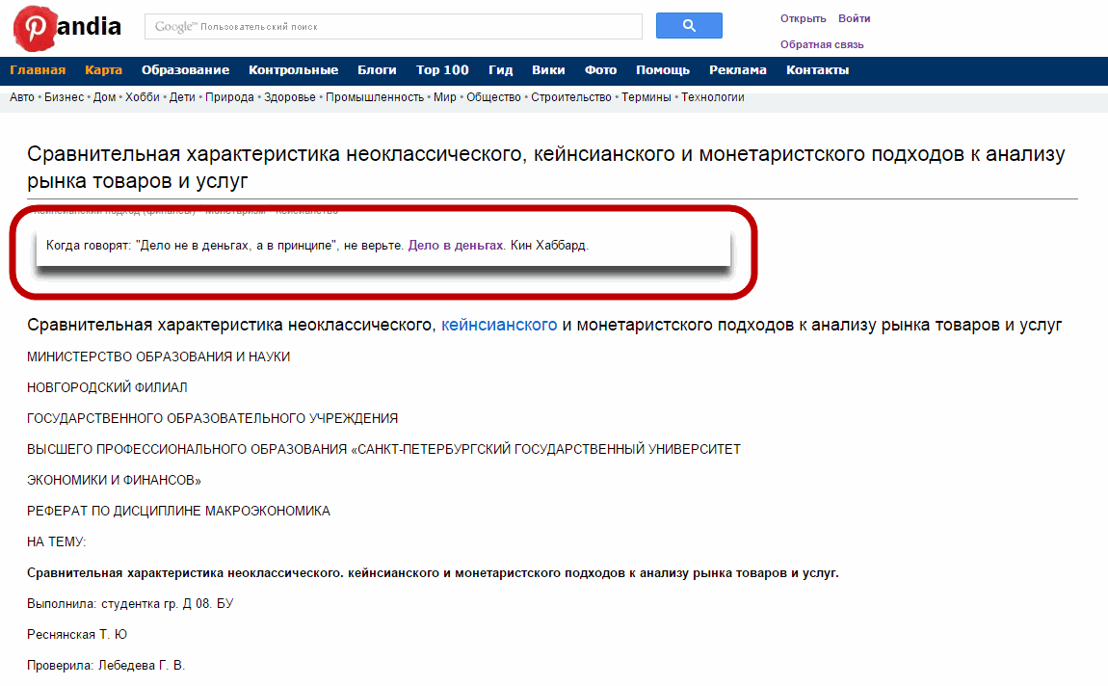Open the Обратная связь feedback link

click(x=821, y=44)
